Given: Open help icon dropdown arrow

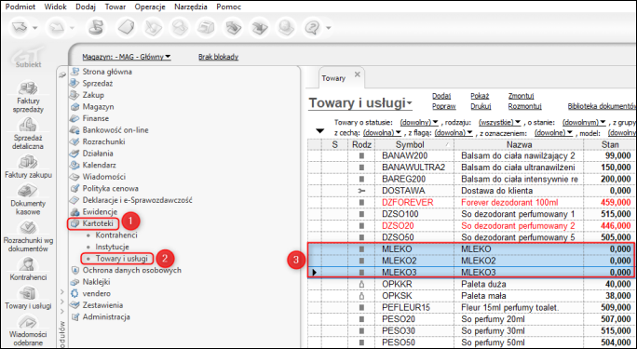Looking at the screenshot, I should pyautogui.click(x=328, y=28).
